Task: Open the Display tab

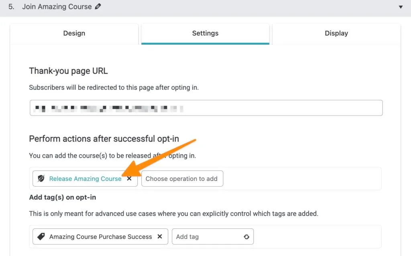Action: coord(336,33)
